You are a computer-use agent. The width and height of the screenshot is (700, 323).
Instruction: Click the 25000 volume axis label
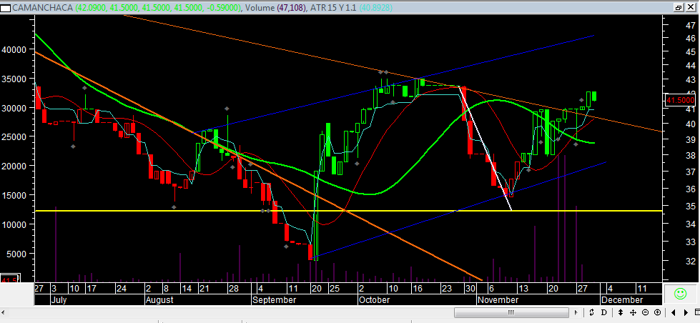coord(15,136)
